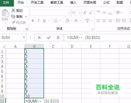Click the fill color bucket icon

coord(67,21)
